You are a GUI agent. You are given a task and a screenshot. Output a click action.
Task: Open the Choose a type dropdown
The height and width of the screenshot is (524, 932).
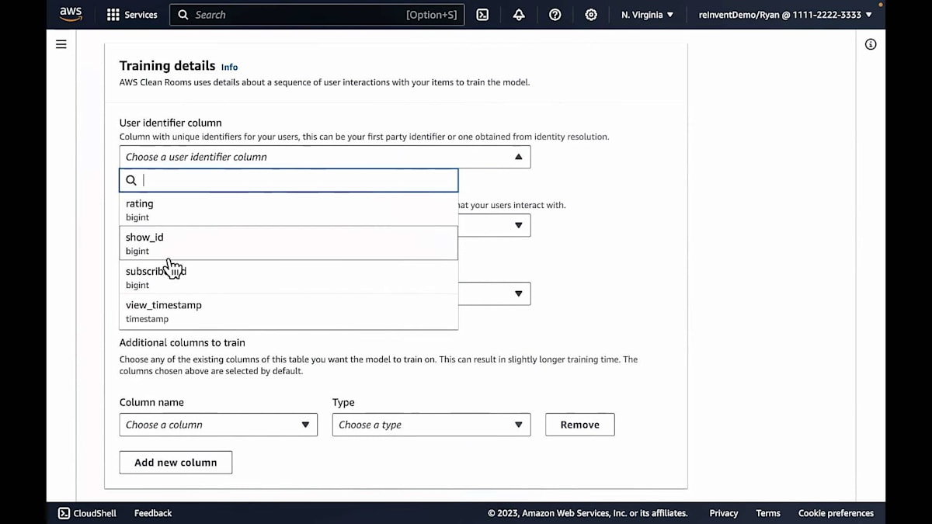point(431,425)
